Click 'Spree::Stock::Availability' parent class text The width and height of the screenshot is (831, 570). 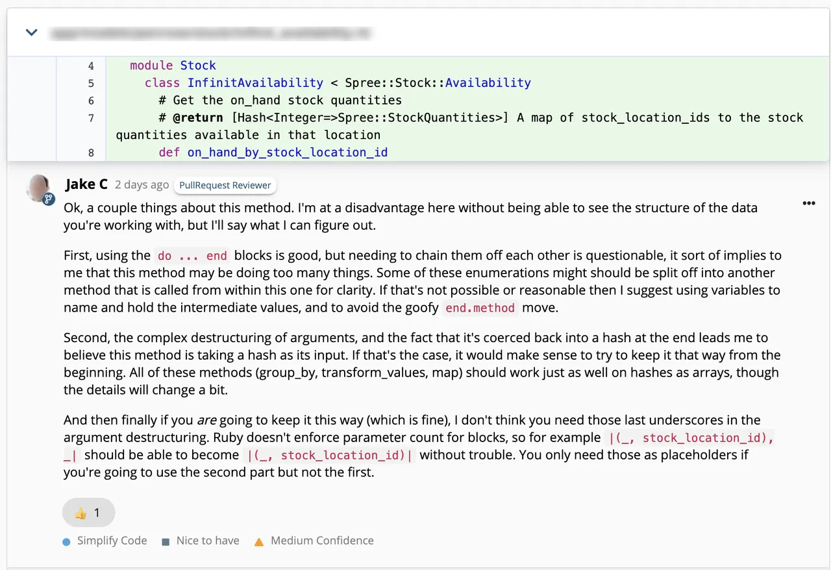(x=438, y=83)
